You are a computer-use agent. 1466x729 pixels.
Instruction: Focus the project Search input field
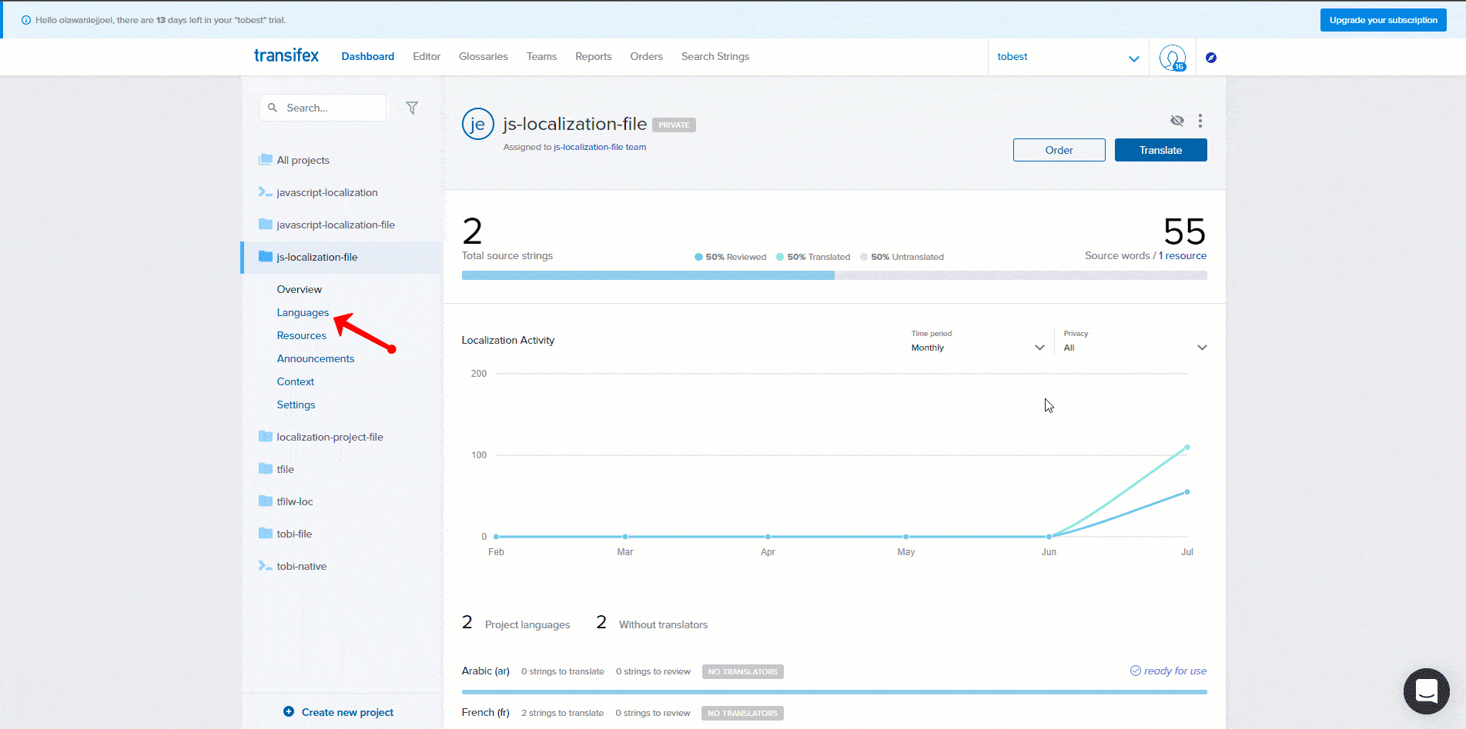pyautogui.click(x=331, y=108)
